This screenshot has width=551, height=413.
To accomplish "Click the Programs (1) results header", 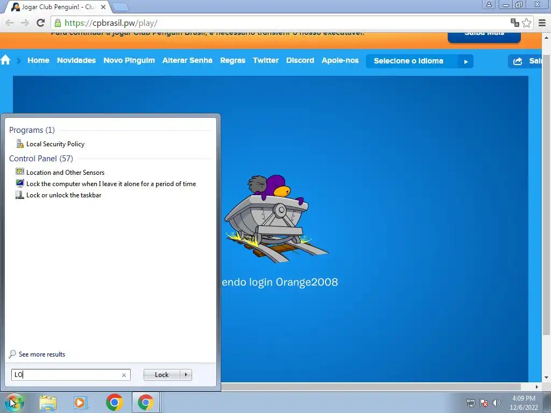I will (x=32, y=130).
